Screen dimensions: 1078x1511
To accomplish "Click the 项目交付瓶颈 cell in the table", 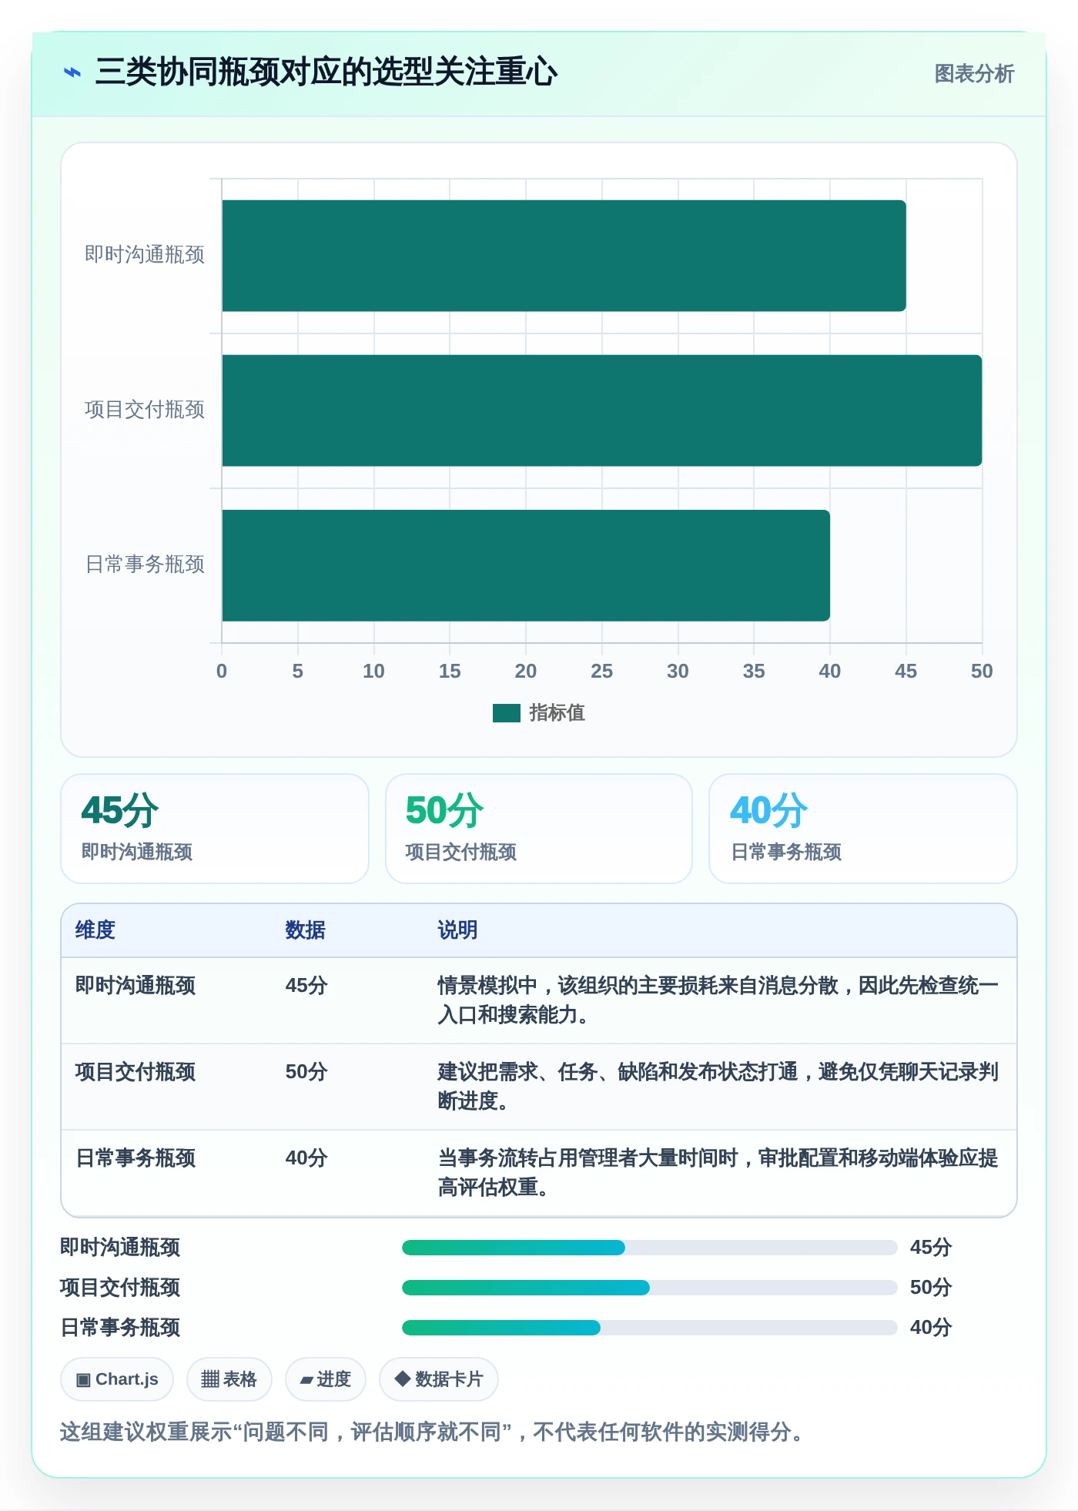I will click(136, 1072).
